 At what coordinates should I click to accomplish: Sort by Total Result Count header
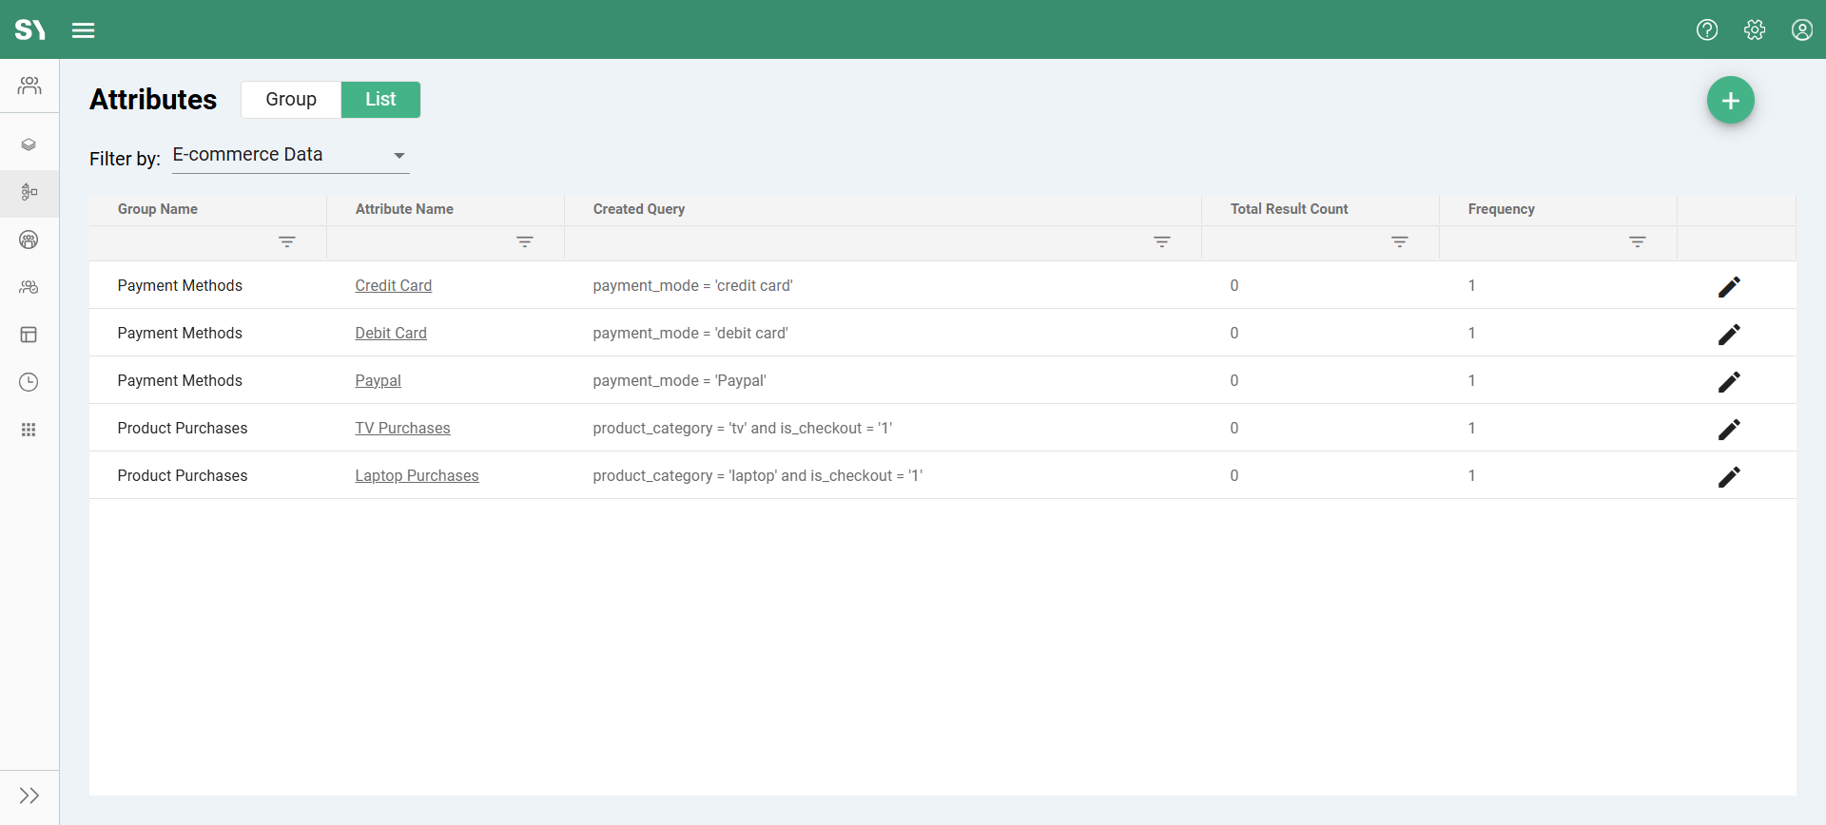1289,209
